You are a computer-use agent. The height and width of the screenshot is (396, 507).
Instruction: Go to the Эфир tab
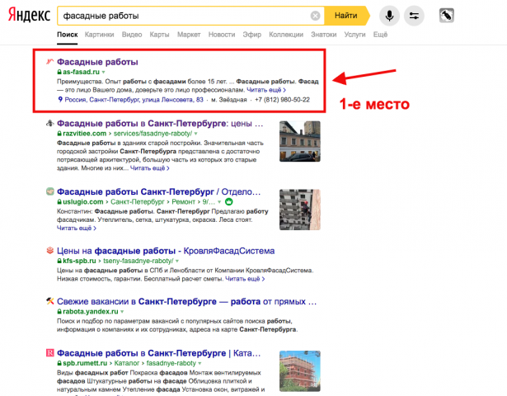252,35
